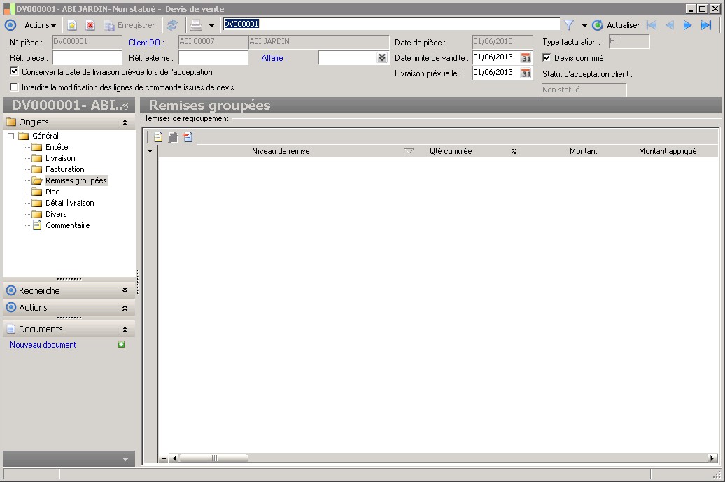Click the green plus beside Nouveau document
The image size is (725, 482).
click(121, 345)
